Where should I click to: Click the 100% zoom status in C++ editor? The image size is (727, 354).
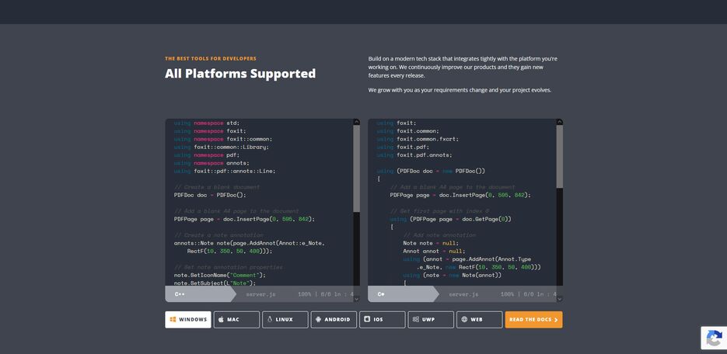pos(304,294)
